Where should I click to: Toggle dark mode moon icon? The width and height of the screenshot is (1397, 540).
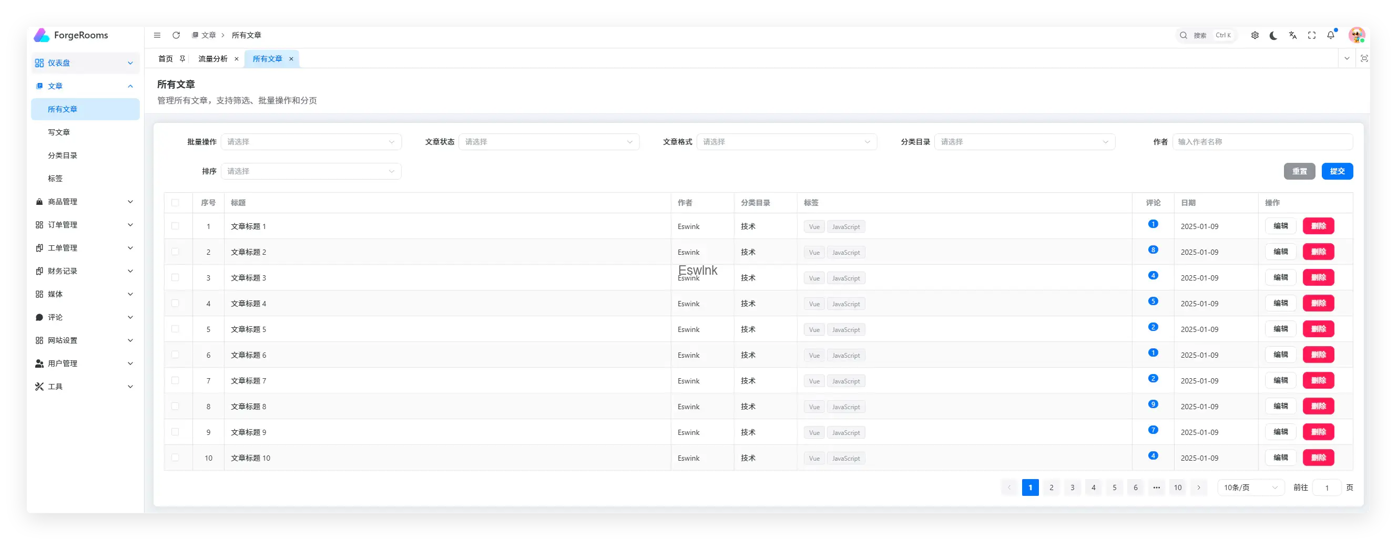(1273, 35)
